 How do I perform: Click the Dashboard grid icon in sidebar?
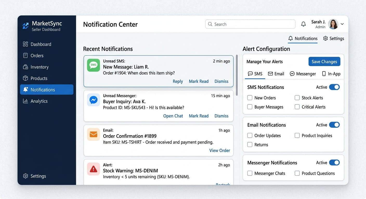tap(25, 44)
